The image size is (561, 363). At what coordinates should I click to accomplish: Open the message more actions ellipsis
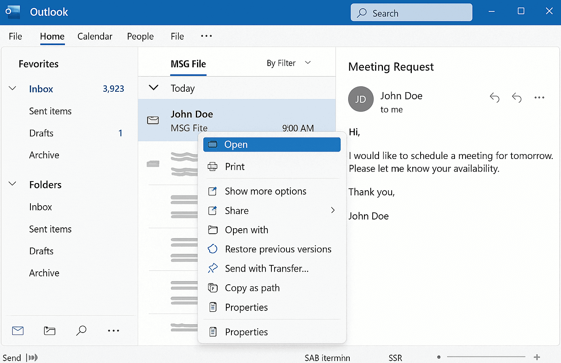click(x=539, y=97)
